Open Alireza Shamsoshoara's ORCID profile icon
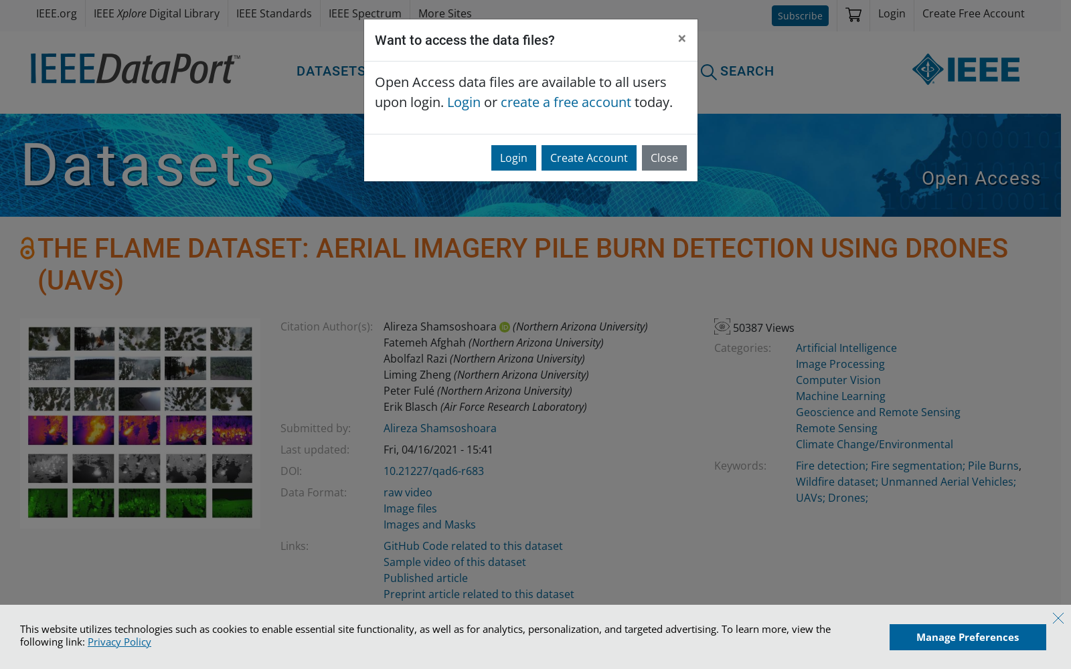Viewport: 1071px width, 669px height. pyautogui.click(x=504, y=326)
